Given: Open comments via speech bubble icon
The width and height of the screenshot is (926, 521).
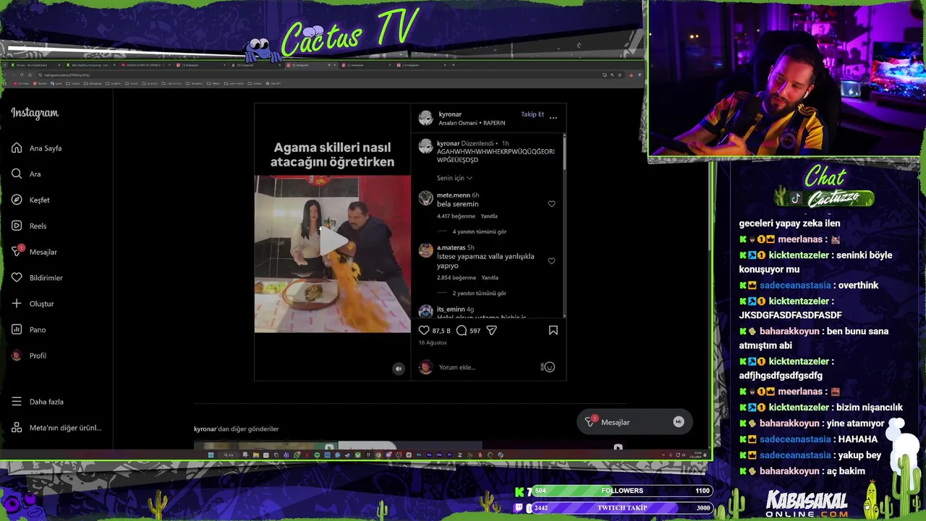Looking at the screenshot, I should pos(462,331).
